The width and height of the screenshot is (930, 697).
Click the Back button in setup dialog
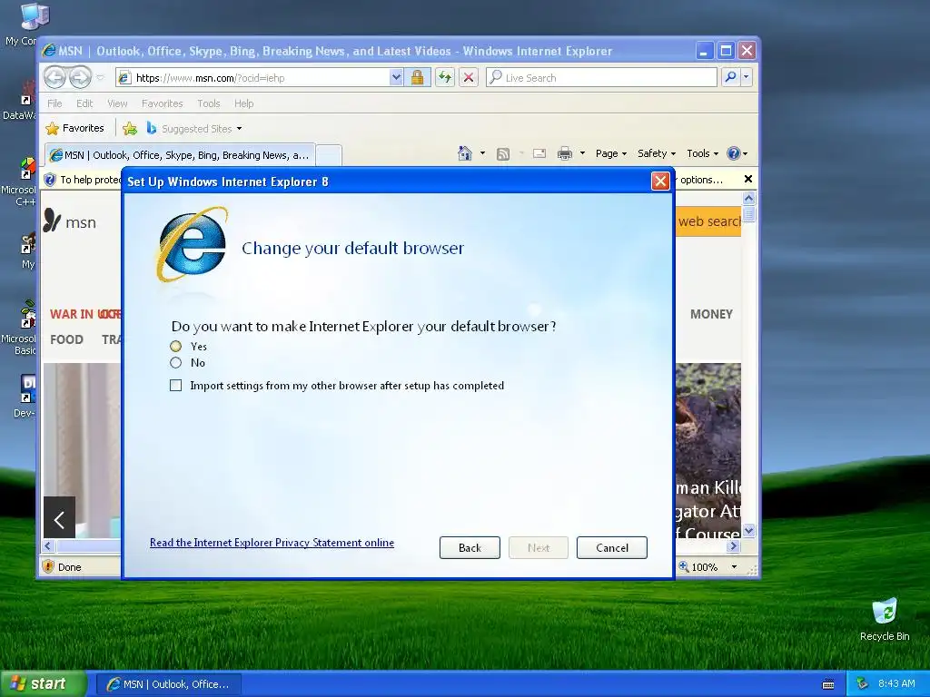[x=470, y=547]
